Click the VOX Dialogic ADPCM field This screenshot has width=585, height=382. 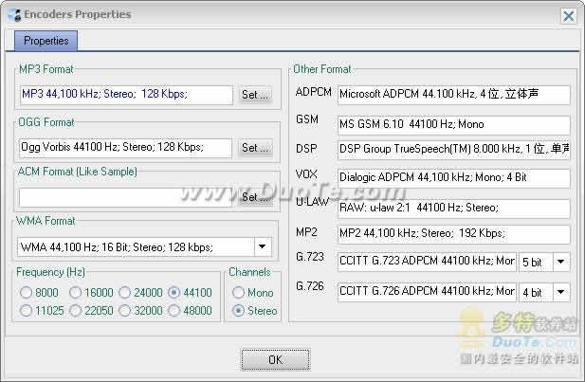tap(453, 178)
